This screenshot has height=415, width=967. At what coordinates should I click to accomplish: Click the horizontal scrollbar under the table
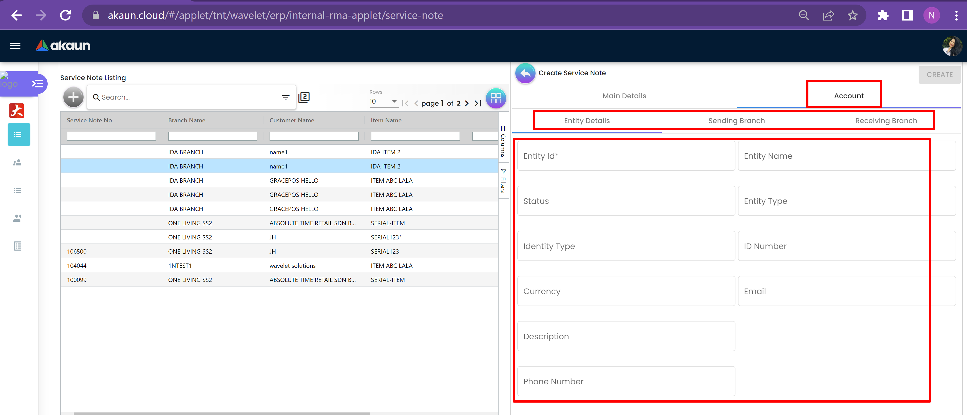[221, 413]
